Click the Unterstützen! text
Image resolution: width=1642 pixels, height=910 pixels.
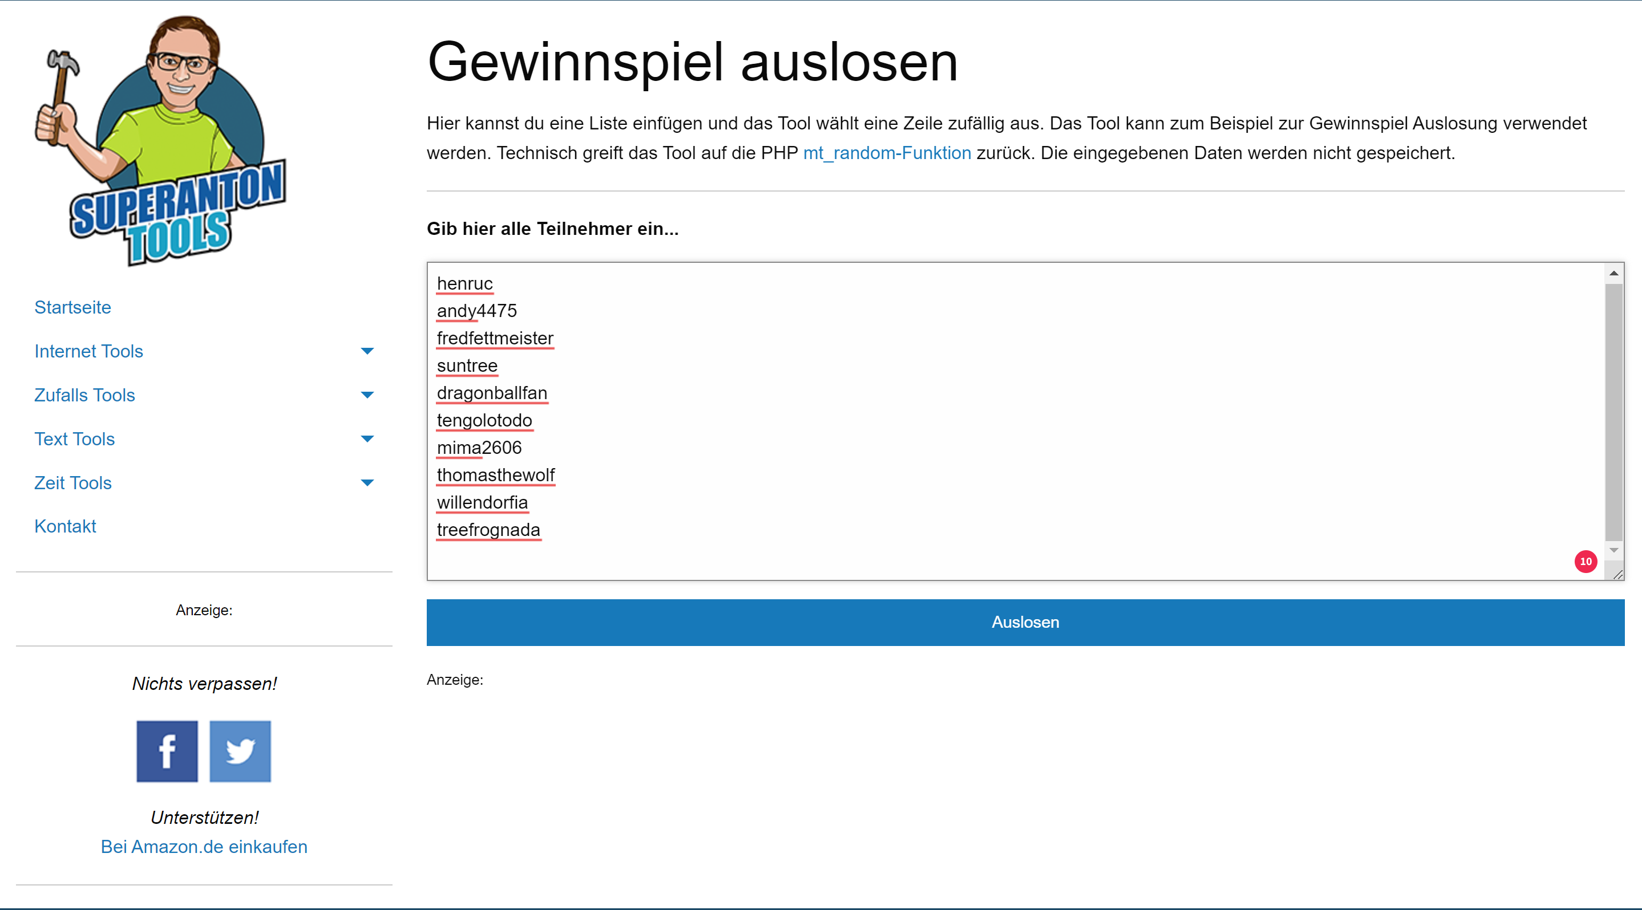click(204, 817)
